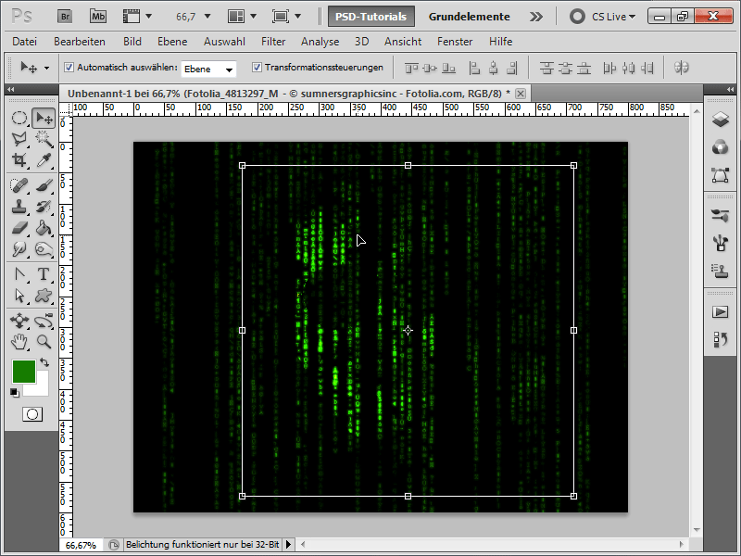Image resolution: width=741 pixels, height=556 pixels.
Task: Toggle Quick Mask mode
Action: pyautogui.click(x=32, y=414)
